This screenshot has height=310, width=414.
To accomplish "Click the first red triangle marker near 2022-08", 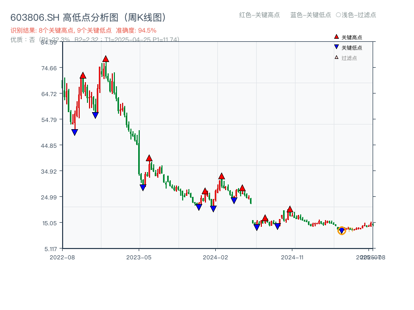I will [83, 74].
